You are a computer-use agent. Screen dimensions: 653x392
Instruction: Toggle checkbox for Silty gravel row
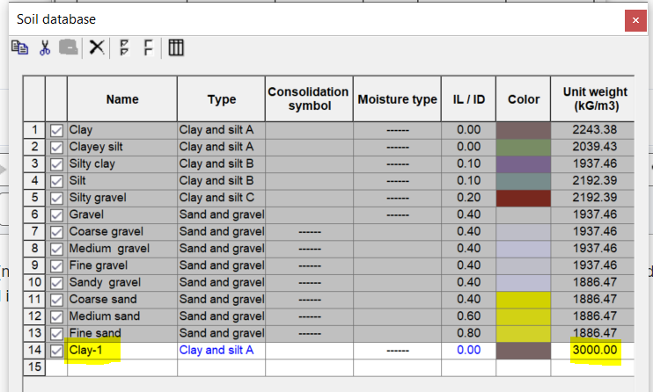pos(56,198)
